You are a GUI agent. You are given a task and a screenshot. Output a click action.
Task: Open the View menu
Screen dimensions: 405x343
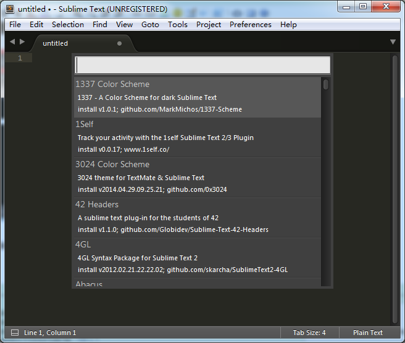(124, 25)
